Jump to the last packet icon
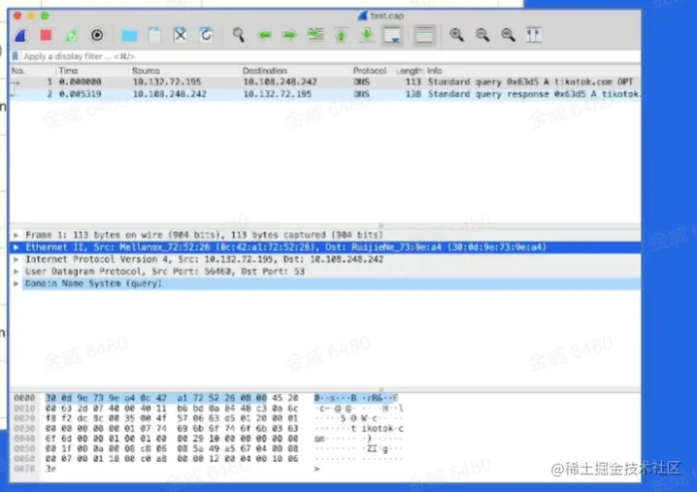Image resolution: width=697 pixels, height=492 pixels. pyautogui.click(x=367, y=35)
